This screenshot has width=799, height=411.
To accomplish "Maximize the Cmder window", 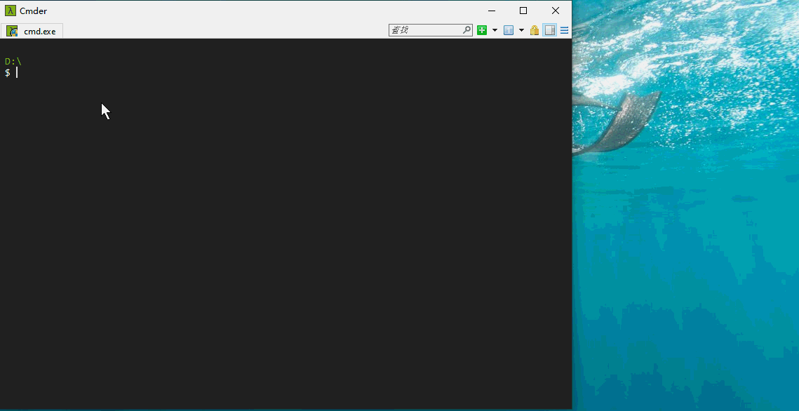I will point(523,11).
